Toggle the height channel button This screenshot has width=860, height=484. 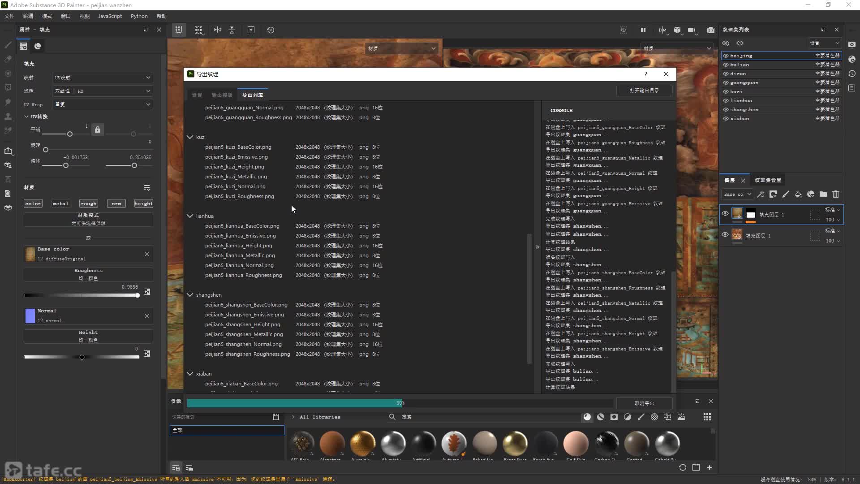click(143, 203)
